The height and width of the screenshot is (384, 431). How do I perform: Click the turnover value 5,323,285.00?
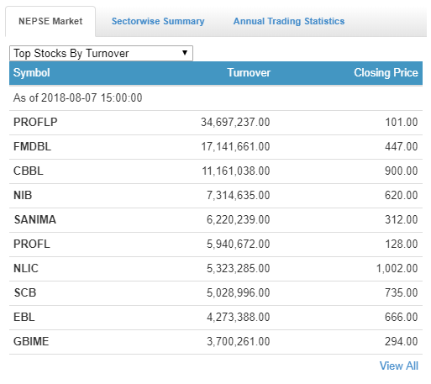point(239,268)
